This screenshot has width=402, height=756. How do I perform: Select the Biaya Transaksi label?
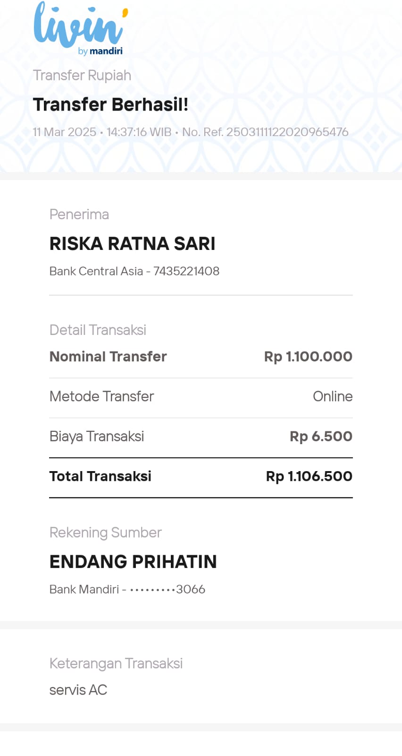click(97, 436)
